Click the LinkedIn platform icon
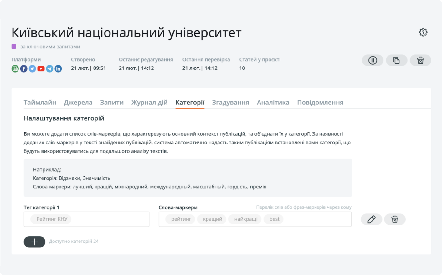Screen dimensions: 442x275 point(58,68)
